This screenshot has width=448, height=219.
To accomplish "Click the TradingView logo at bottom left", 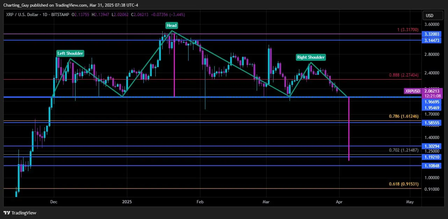I will tap(20, 212).
